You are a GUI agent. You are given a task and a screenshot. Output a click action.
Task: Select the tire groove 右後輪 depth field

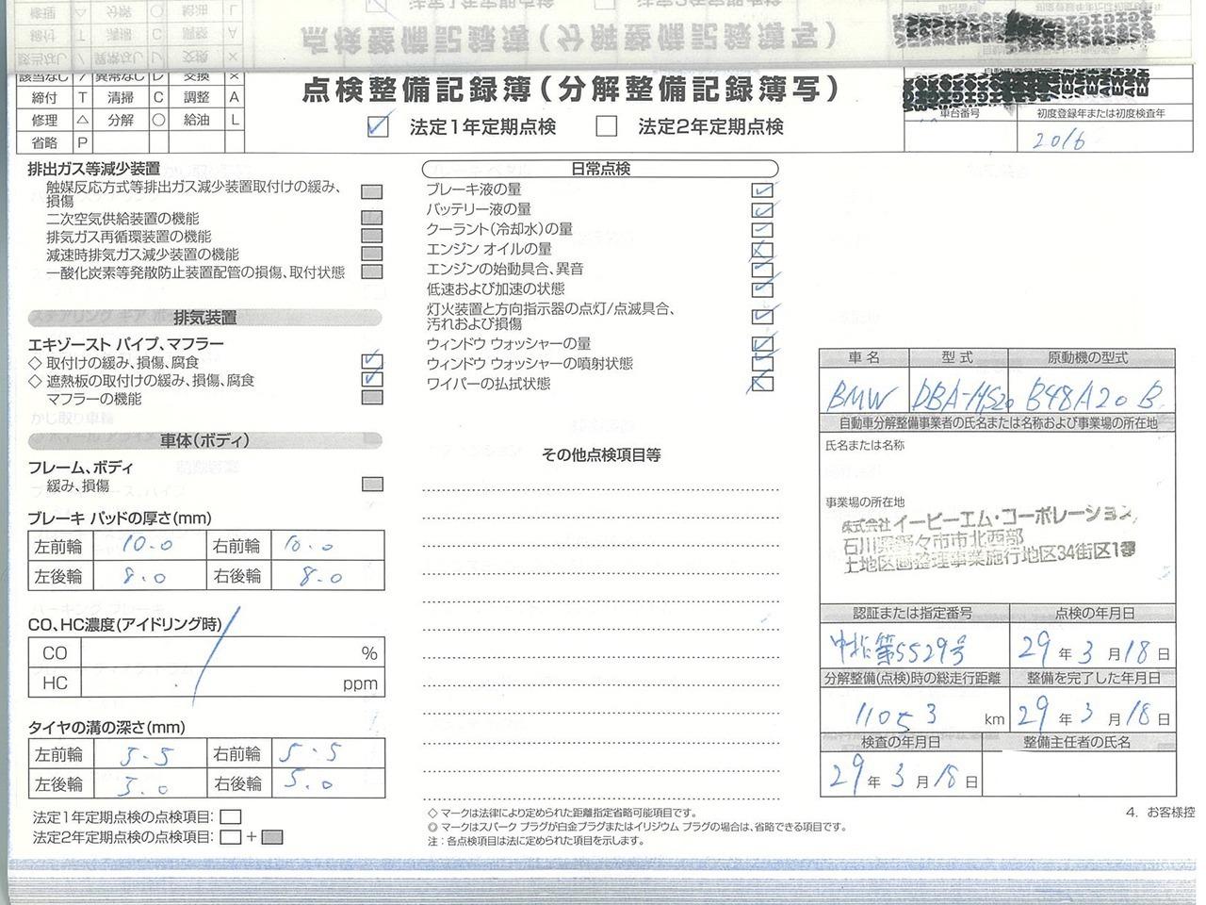click(x=325, y=784)
